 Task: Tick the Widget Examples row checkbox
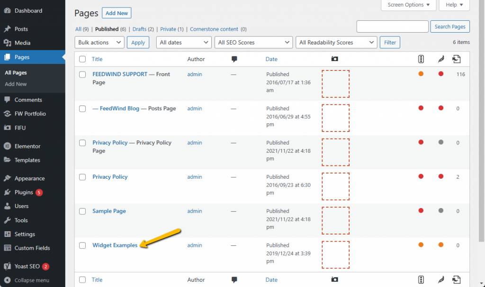click(82, 245)
